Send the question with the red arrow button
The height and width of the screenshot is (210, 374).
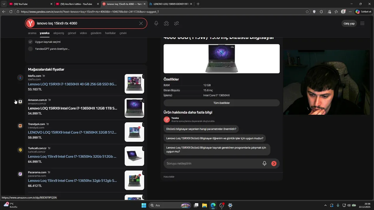point(274,164)
